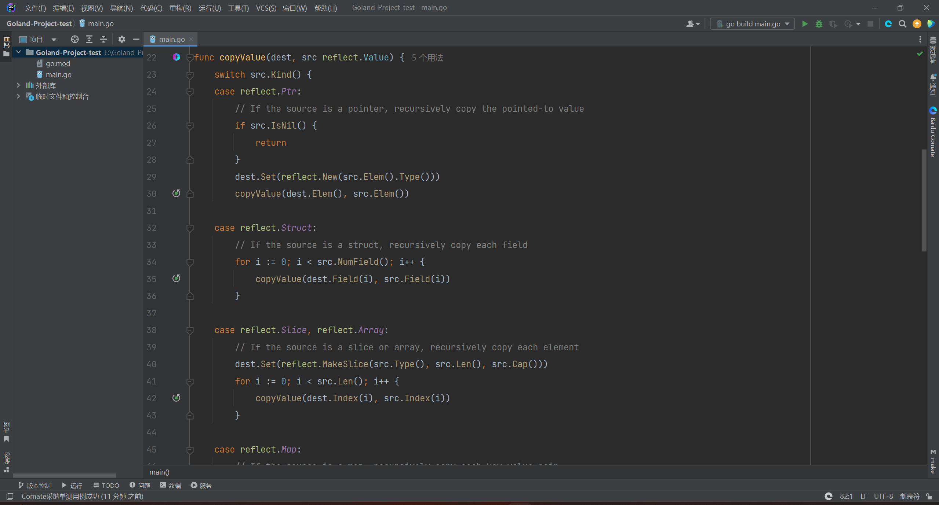Click the project panel horizontal scrollbar
This screenshot has height=505, width=939.
tap(65, 475)
